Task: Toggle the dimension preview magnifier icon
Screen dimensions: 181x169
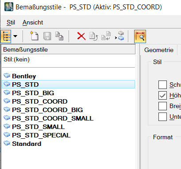Action: 140,36
